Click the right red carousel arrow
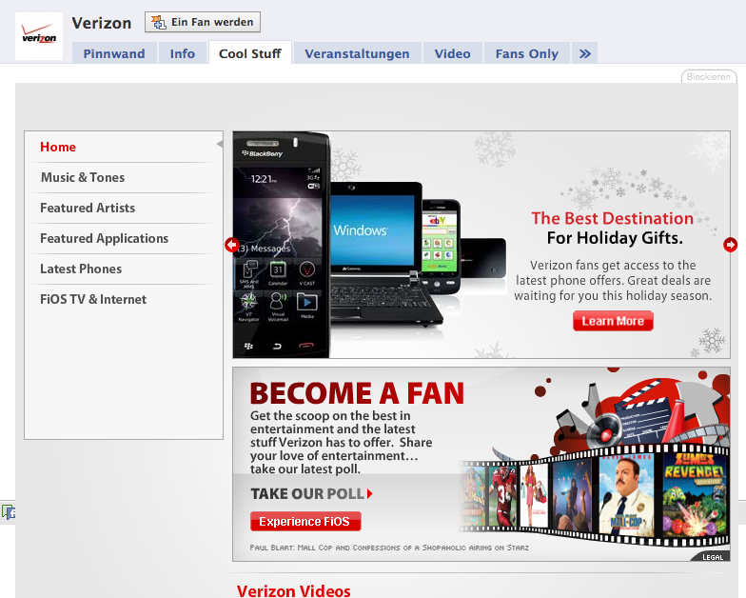This screenshot has height=598, width=746. [x=730, y=245]
